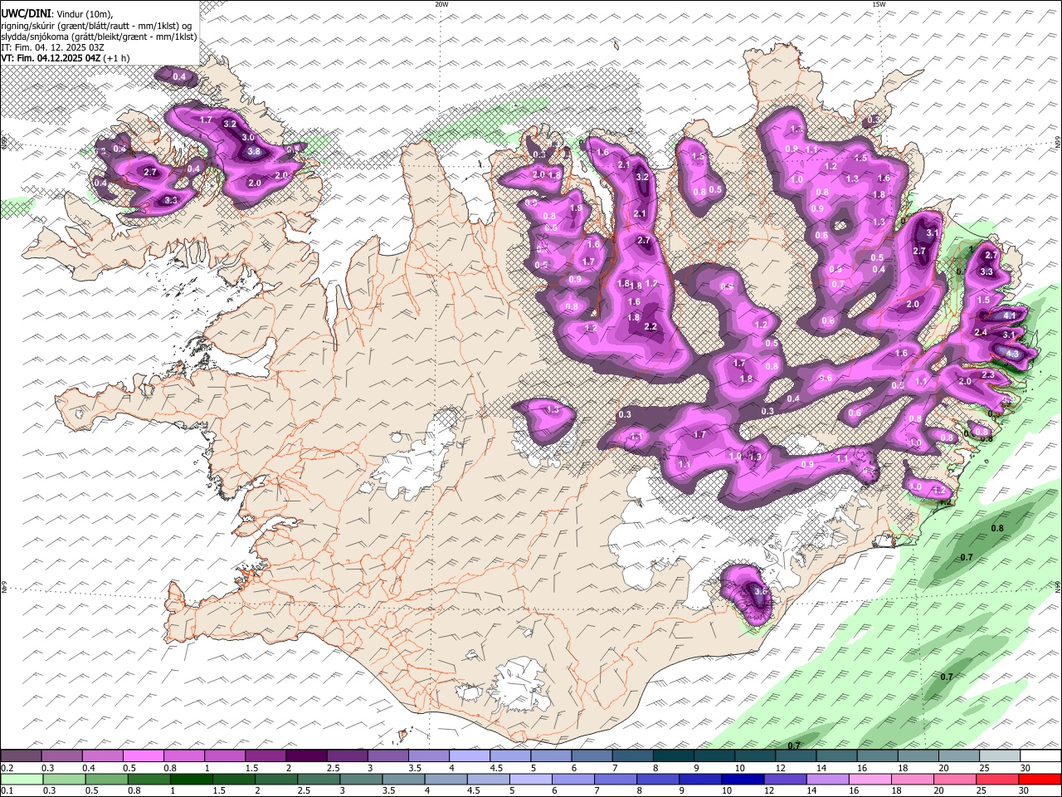The height and width of the screenshot is (797, 1062).
Task: Click the 3.0 snowfall value in the Westfjords
Action: [247, 138]
